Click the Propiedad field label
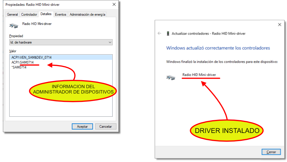Viewport: 287px width, 162px height. click(16, 36)
